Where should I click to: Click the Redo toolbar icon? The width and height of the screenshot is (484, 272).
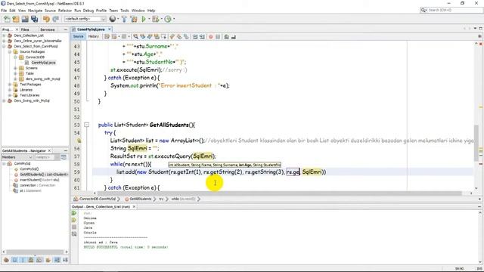point(55,19)
